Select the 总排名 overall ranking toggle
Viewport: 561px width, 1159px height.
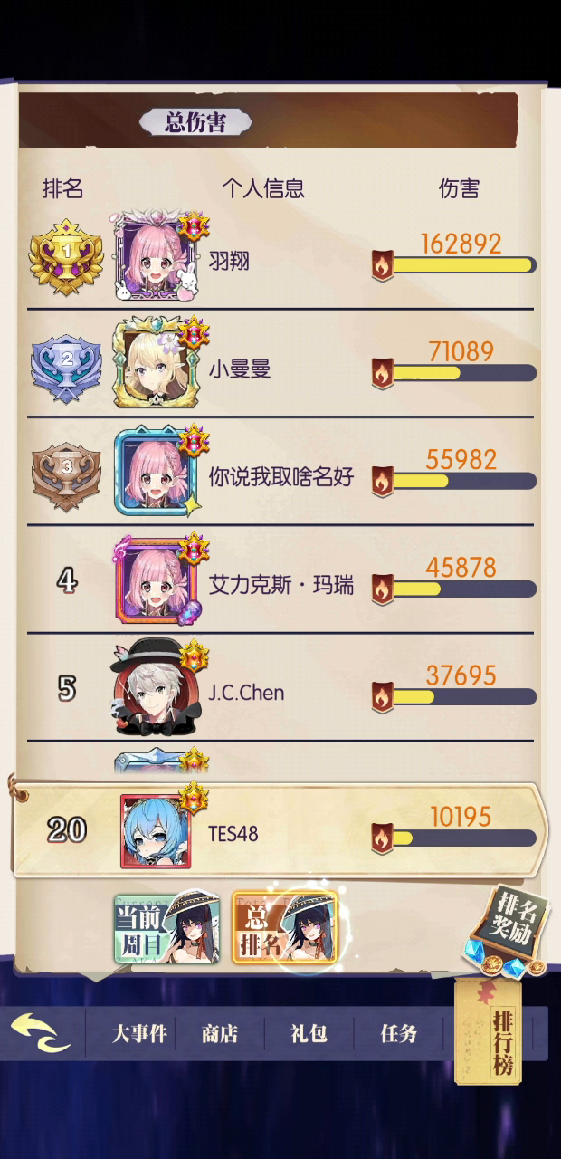pyautogui.click(x=285, y=928)
